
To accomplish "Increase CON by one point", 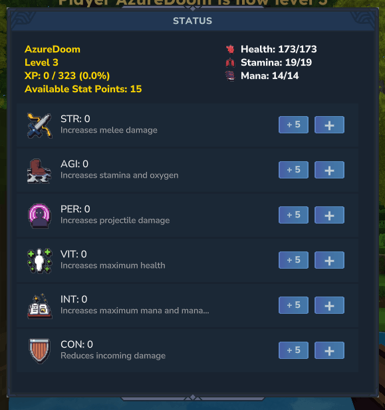I will coord(329,350).
